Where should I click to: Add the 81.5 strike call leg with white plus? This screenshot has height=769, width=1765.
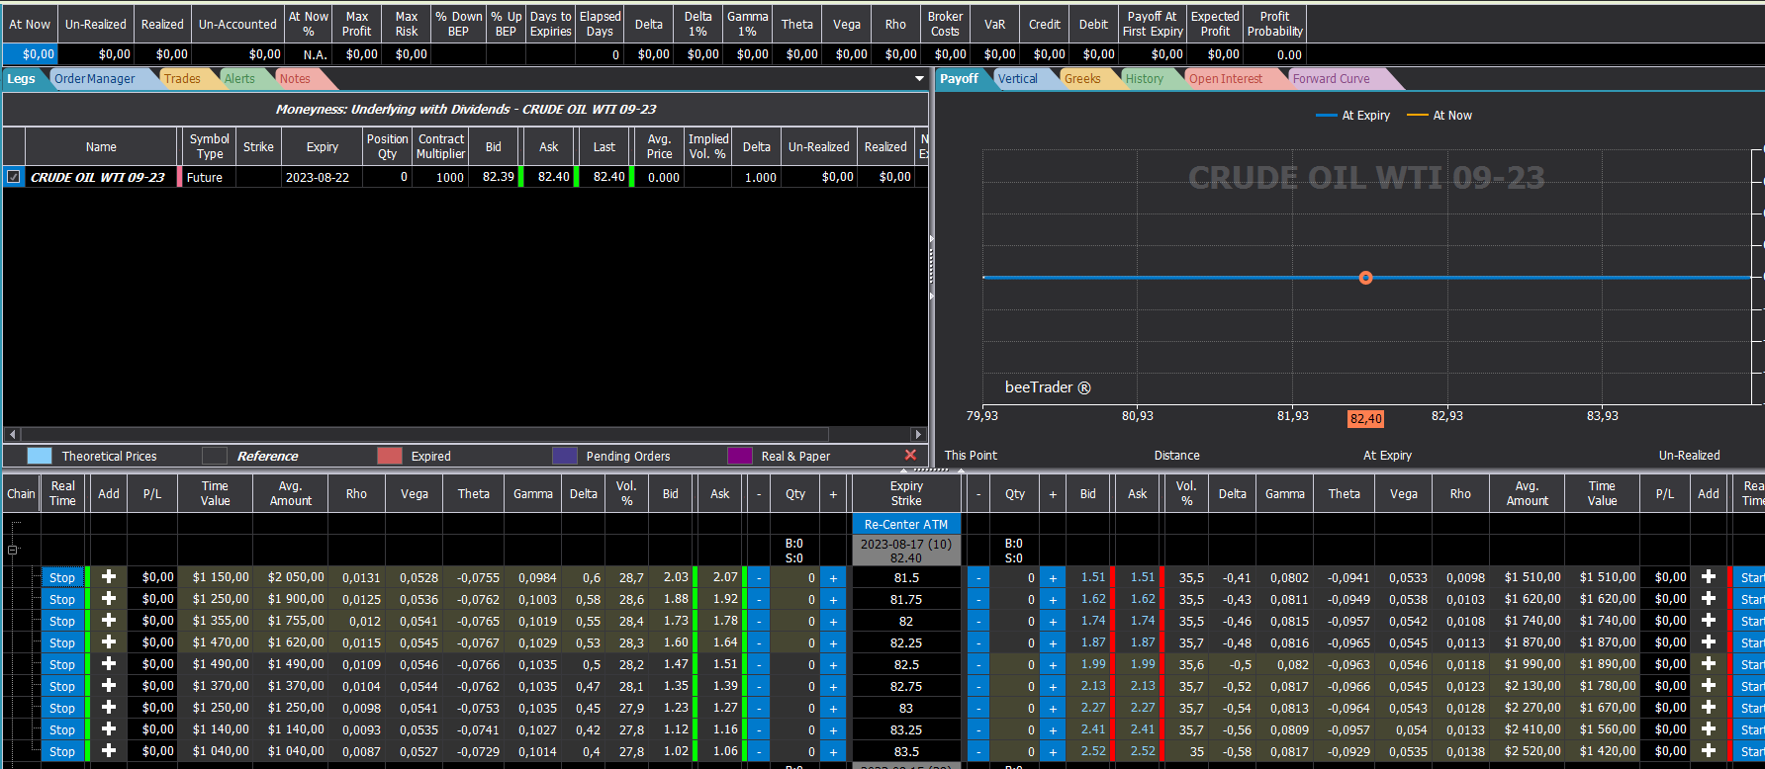click(109, 577)
